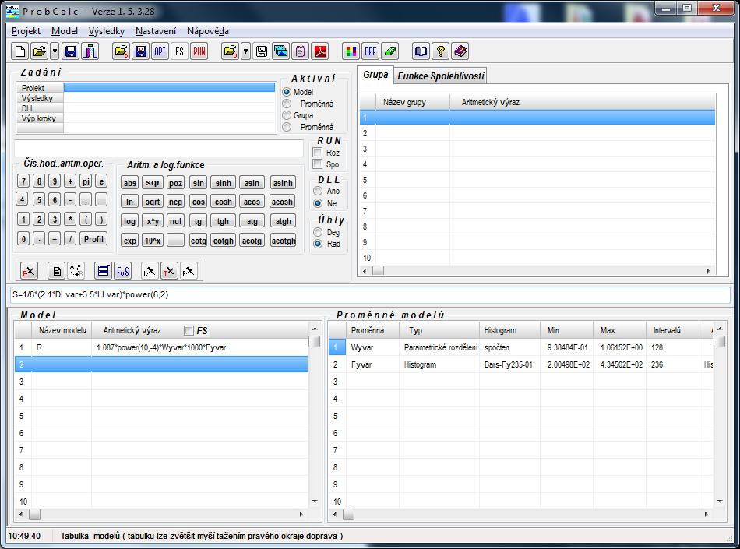Click the document page icon below keypad
This screenshot has height=549, width=740.
tap(57, 271)
